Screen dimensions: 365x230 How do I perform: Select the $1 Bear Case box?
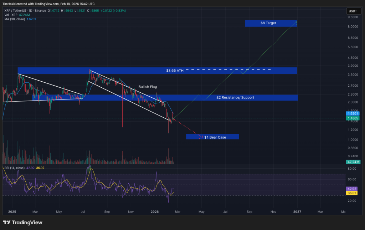click(212, 137)
